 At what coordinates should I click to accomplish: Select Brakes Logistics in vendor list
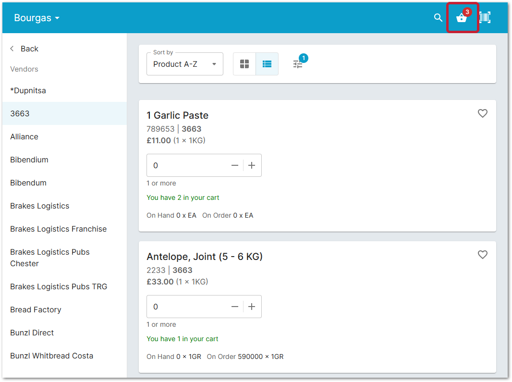coord(39,206)
